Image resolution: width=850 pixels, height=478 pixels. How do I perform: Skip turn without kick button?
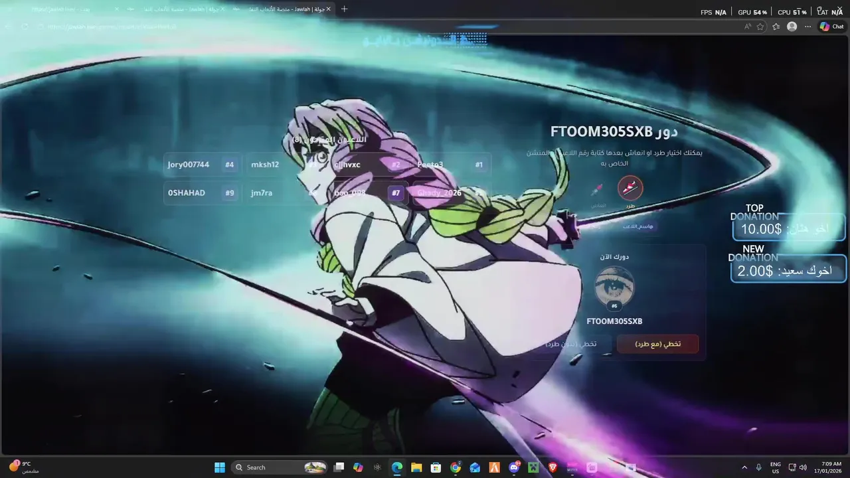coord(571,344)
